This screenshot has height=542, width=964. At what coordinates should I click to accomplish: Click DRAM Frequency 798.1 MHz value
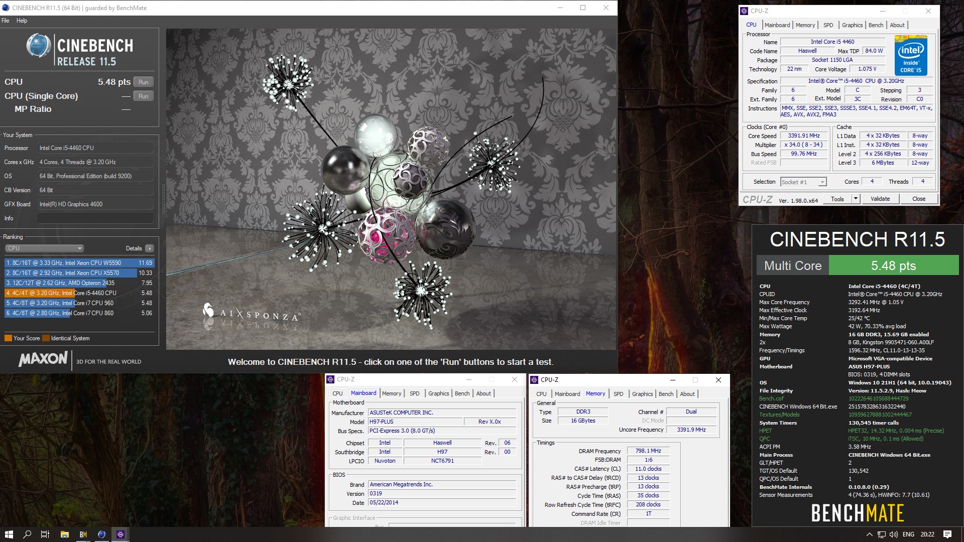click(x=648, y=451)
